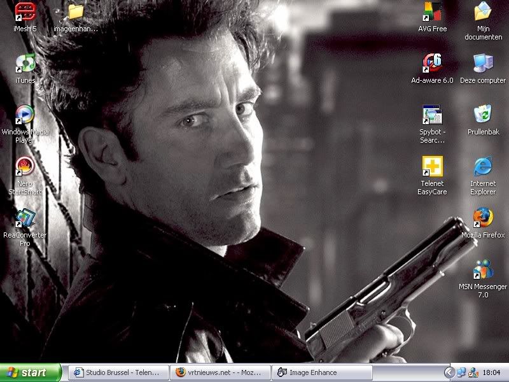Select the ReaConverter Pro icon
This screenshot has width=509, height=382.
point(25,218)
